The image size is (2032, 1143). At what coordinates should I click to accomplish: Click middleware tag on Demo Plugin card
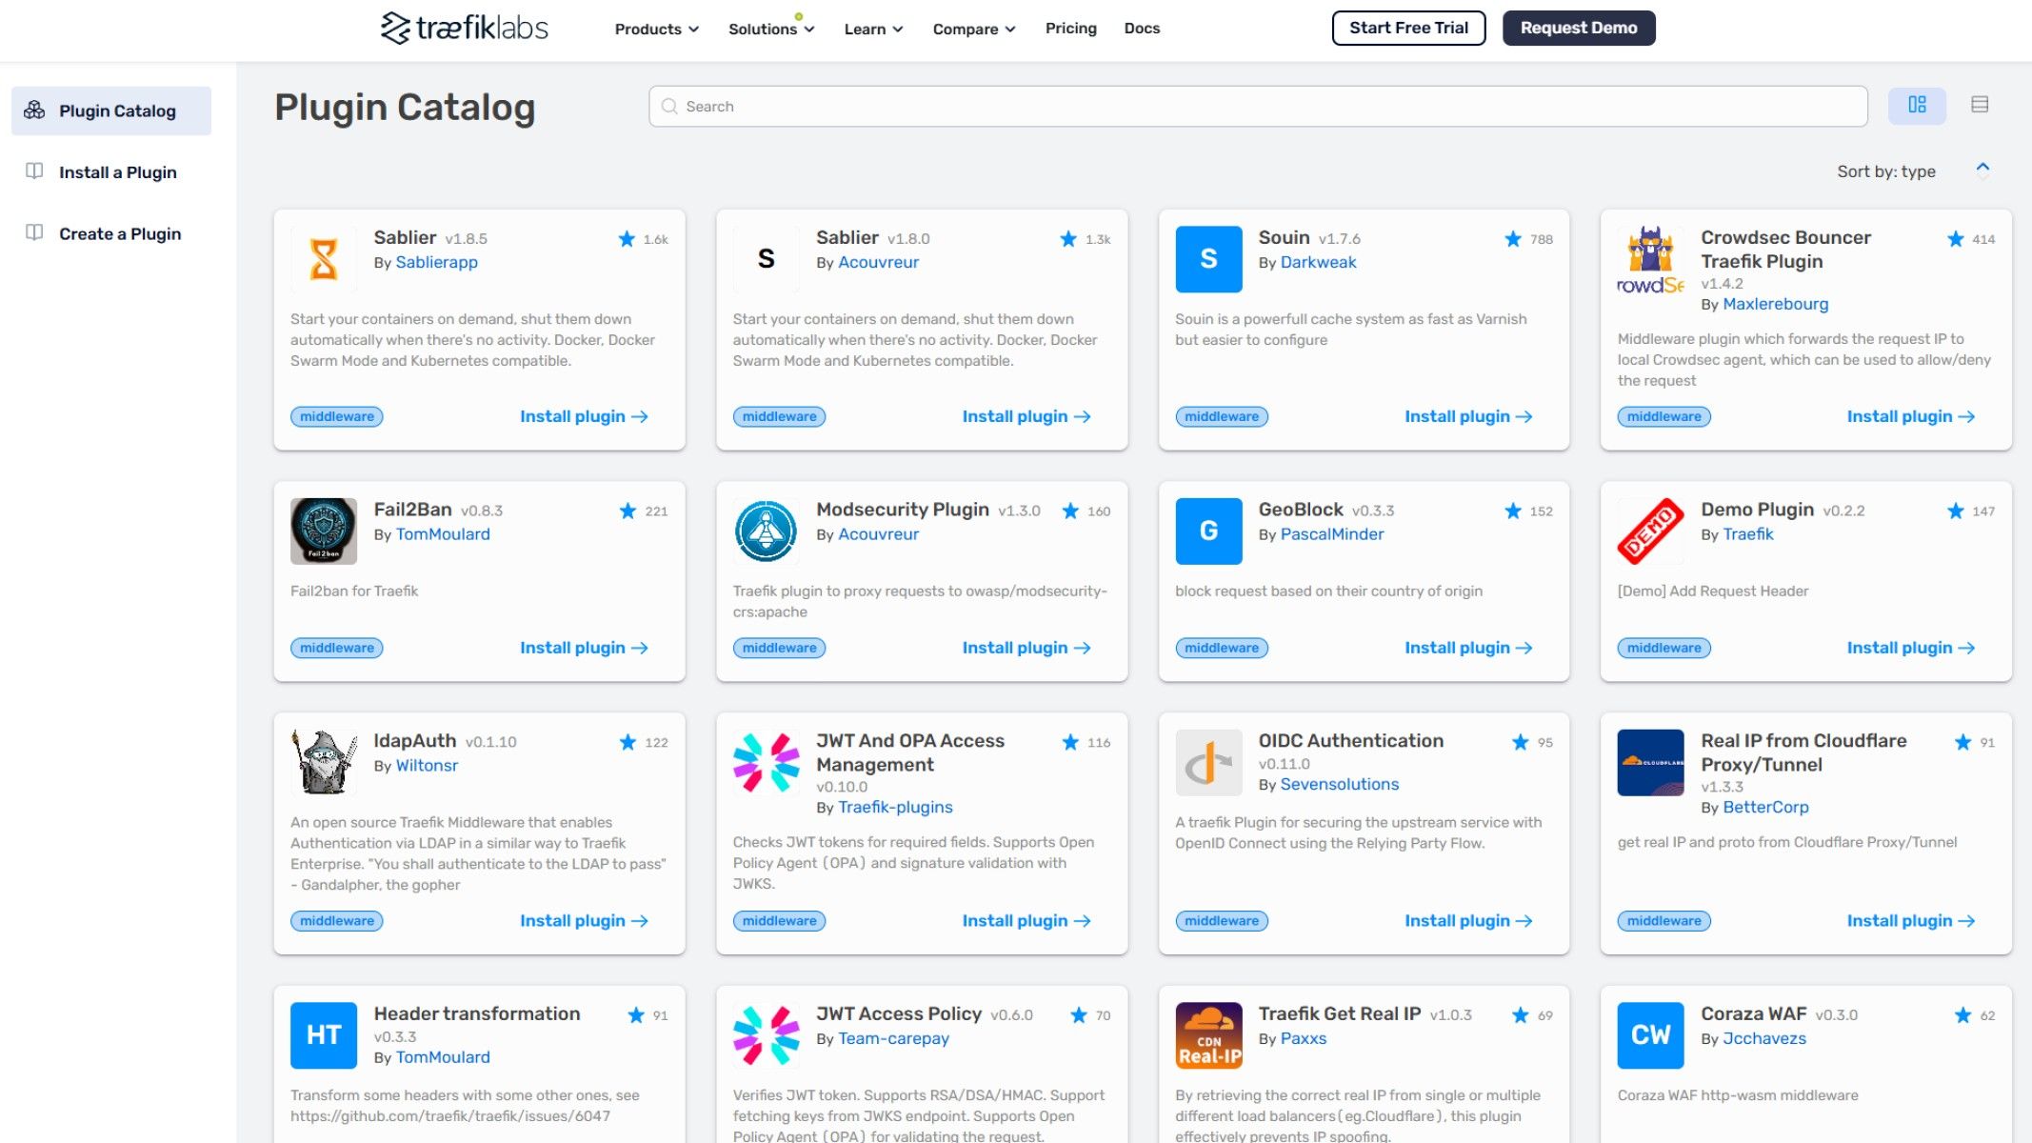[x=1663, y=648]
